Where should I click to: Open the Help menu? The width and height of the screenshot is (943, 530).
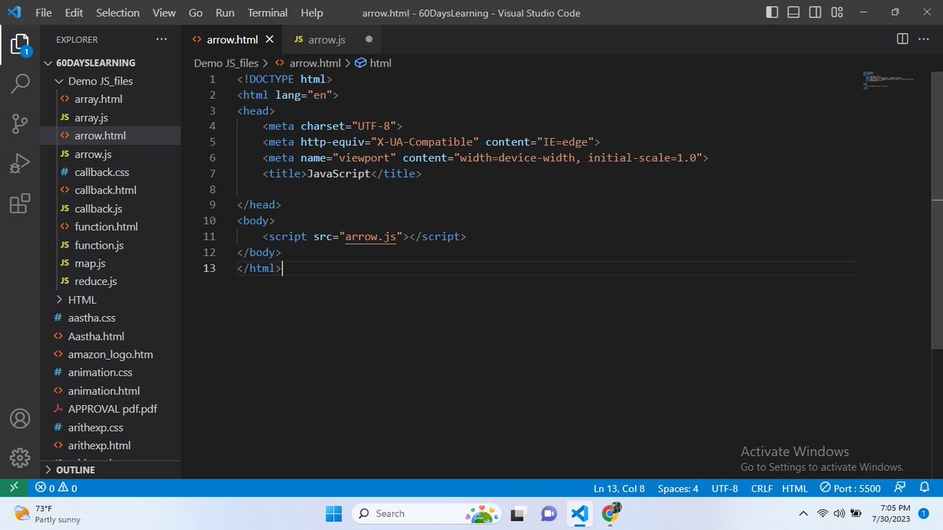312,13
